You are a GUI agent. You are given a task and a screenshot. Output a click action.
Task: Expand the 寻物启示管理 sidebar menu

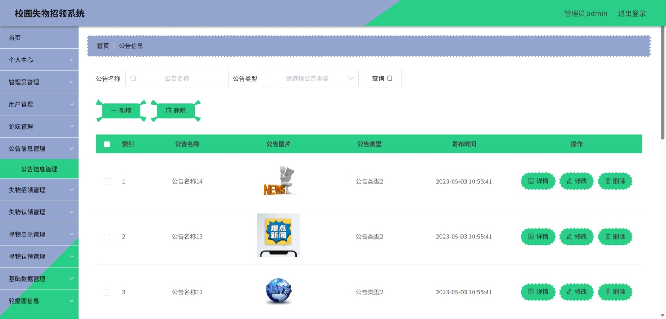click(x=39, y=234)
